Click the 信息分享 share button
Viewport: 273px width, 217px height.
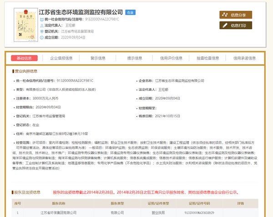click(235, 15)
